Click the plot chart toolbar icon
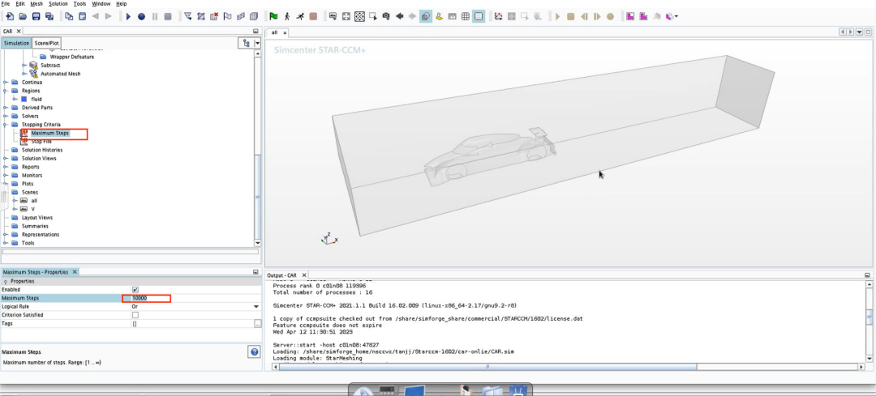Image resolution: width=876 pixels, height=396 pixels. tap(498, 17)
